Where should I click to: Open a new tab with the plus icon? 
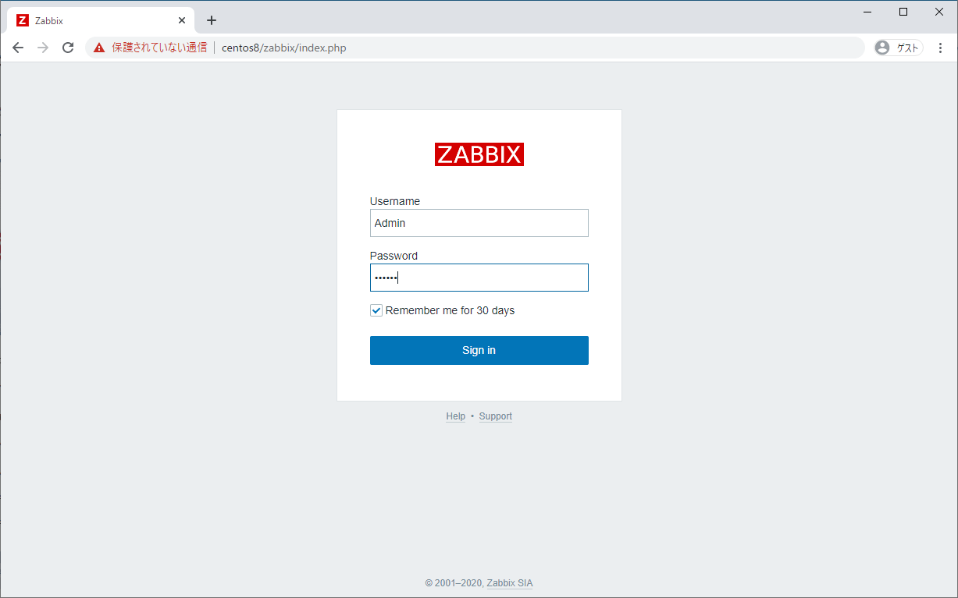212,20
